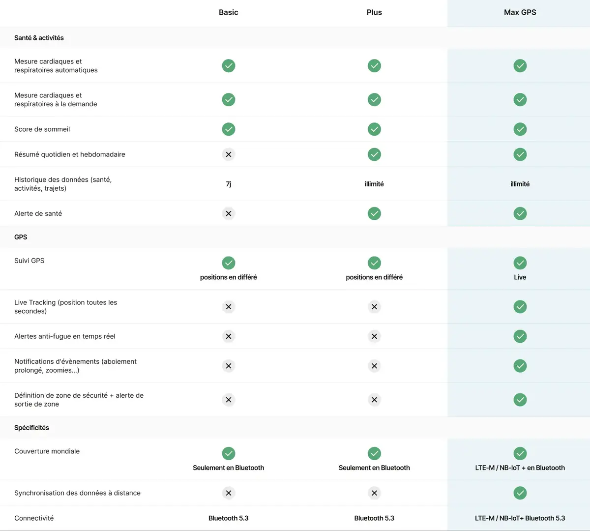Select the Basic plan column header
Viewport: 590px width, 531px height.
[229, 12]
